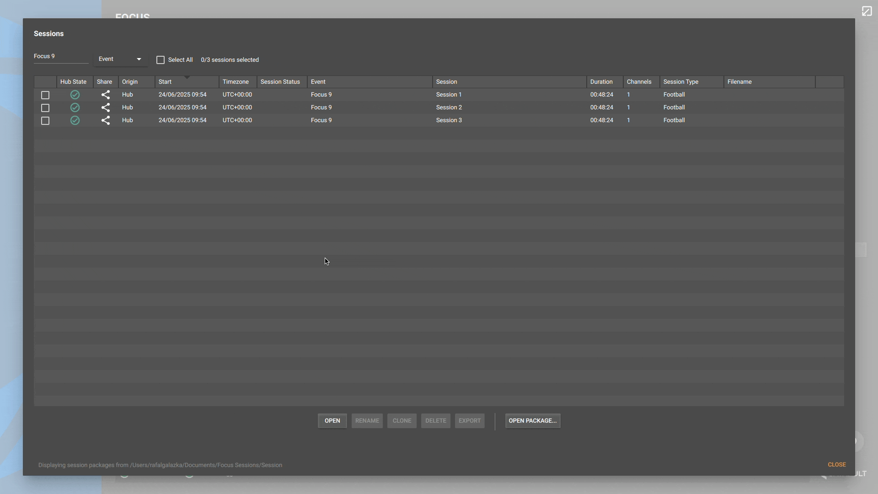The image size is (878, 494).
Task: Click the expand window icon at top right
Action: (867, 11)
